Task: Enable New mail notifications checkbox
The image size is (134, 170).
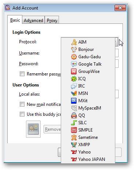Action: (22, 104)
